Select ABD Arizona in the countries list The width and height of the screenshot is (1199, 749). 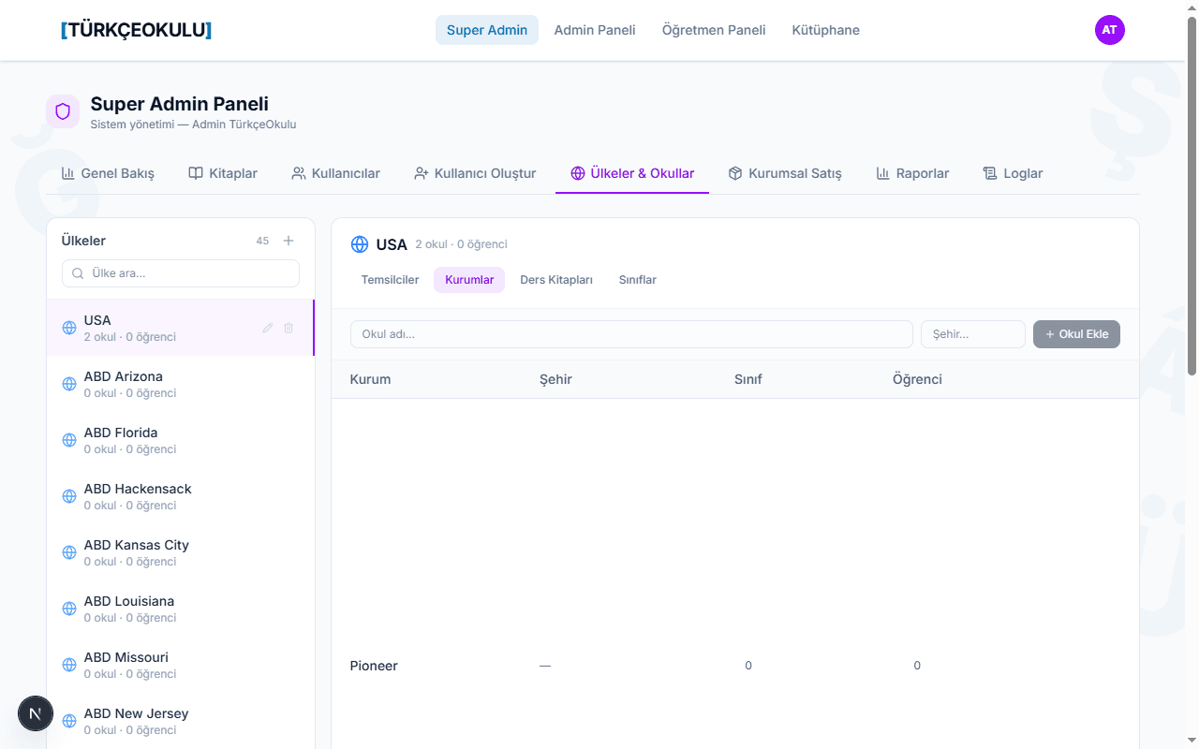[181, 384]
